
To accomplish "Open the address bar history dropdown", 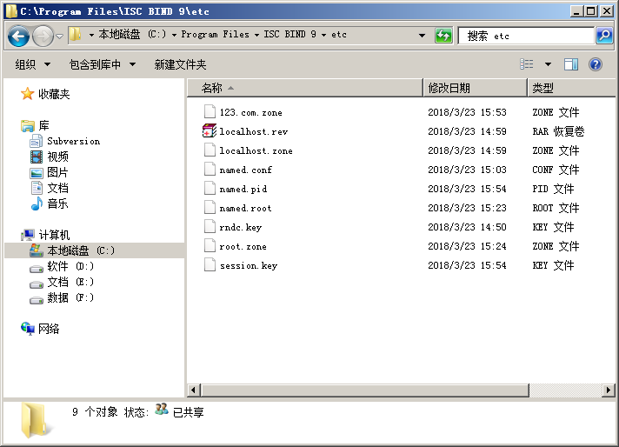I will tap(422, 36).
